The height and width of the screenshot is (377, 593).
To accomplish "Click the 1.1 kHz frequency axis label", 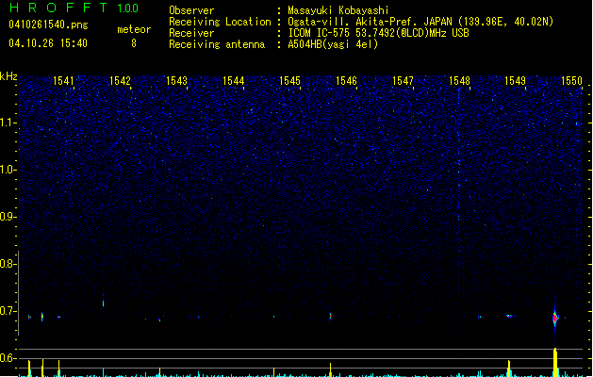I will (x=8, y=123).
